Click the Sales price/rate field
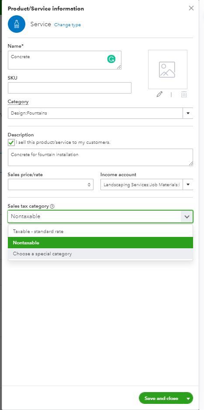Viewport: 204px width, 410px height. point(50,184)
